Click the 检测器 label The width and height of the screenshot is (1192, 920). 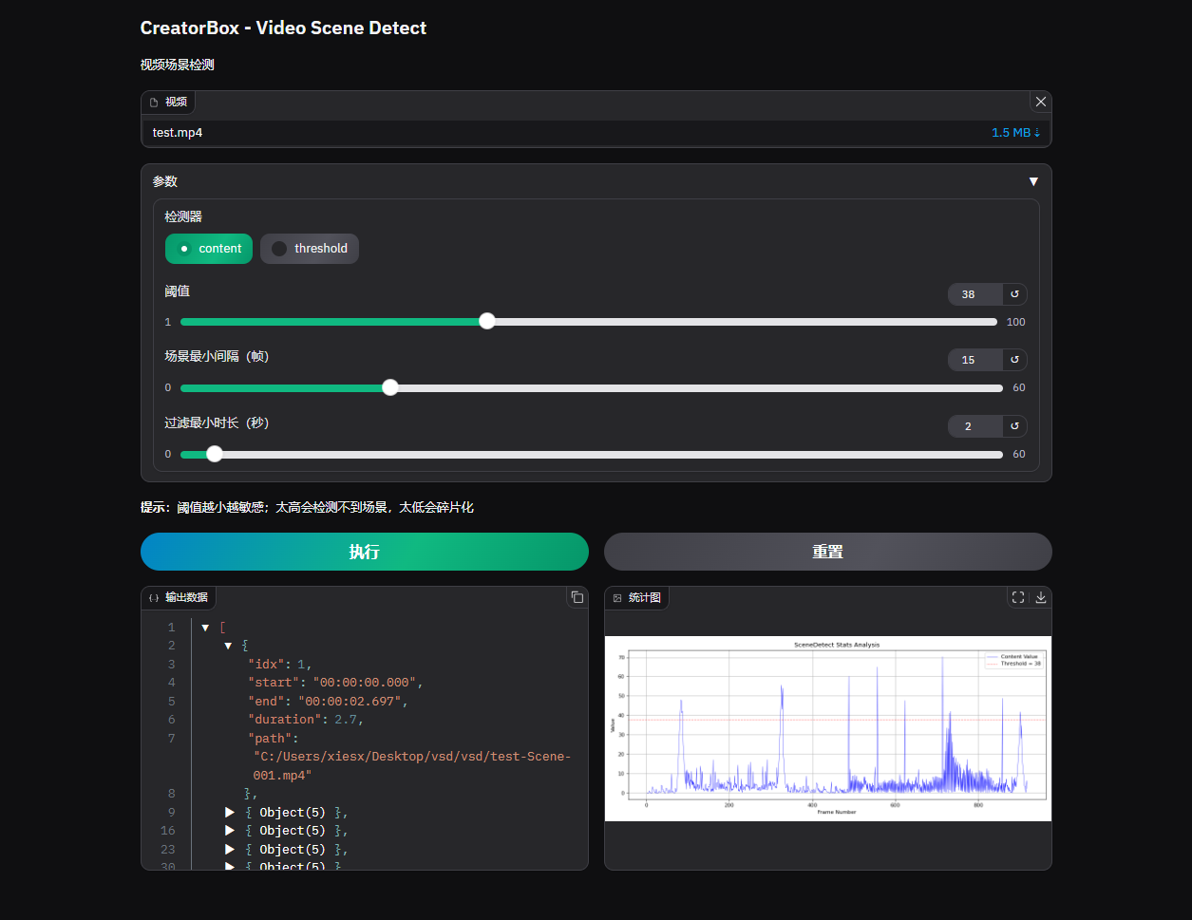pos(183,217)
